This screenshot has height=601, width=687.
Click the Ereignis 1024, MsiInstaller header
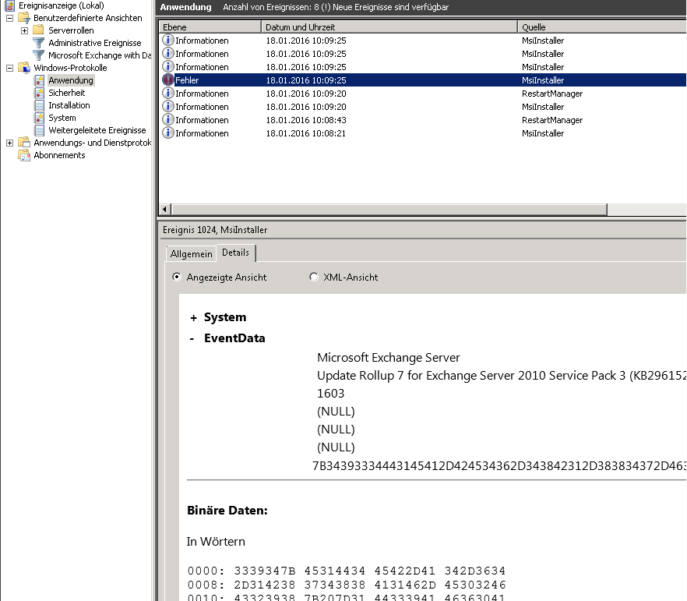215,230
